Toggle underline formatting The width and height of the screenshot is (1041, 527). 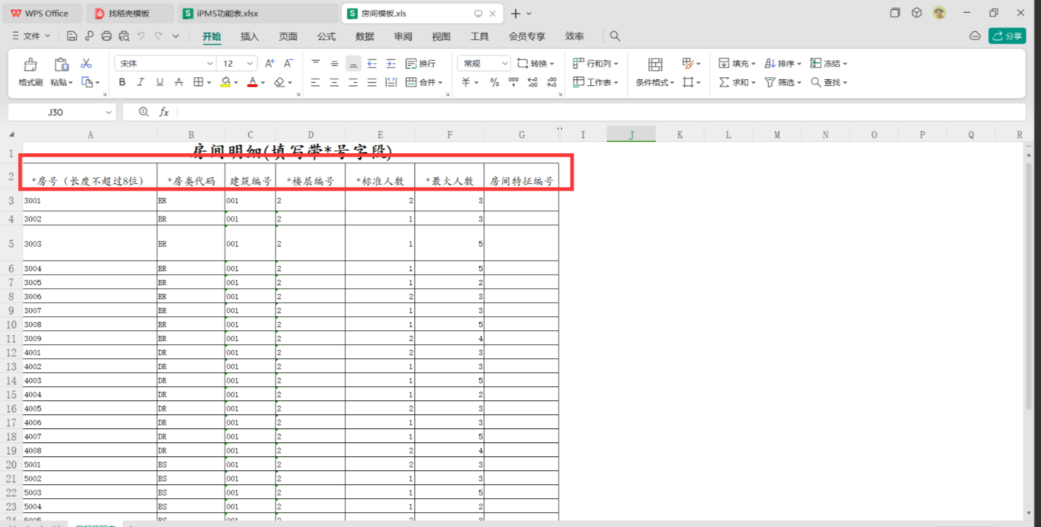point(159,82)
